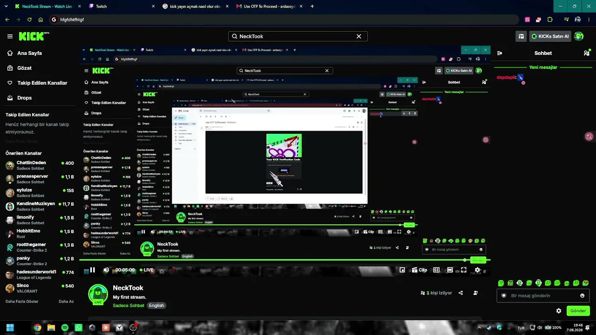Open ChattinDeden channel
Viewport: 596px width, 335px height.
[40, 165]
